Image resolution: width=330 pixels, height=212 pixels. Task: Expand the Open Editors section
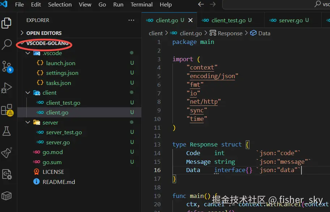pyautogui.click(x=44, y=33)
